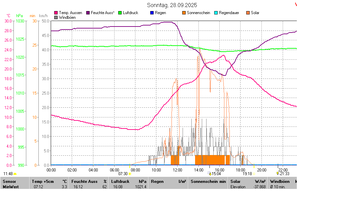Screen dimensions: 345x204
Task: Click the sun icon beside 11:48
Action: pyautogui.click(x=15, y=174)
